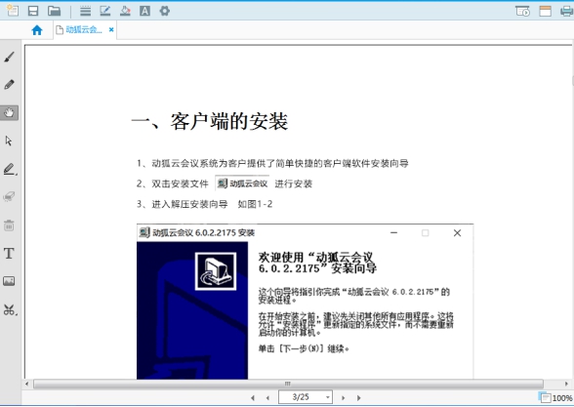Click the trash delete icon in sidebar

tap(9, 225)
